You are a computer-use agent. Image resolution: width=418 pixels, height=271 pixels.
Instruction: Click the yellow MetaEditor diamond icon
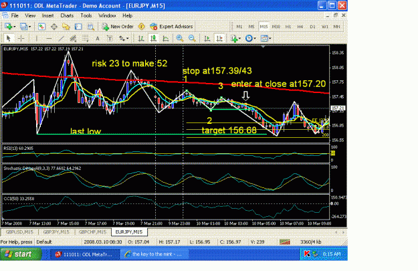(x=142, y=26)
